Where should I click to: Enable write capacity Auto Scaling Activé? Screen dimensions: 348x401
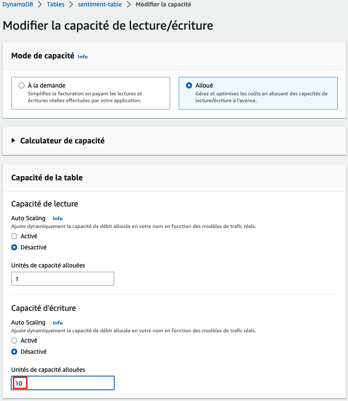tap(14, 340)
